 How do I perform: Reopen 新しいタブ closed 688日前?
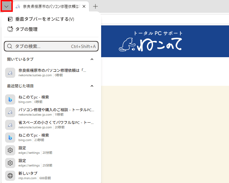(51, 176)
